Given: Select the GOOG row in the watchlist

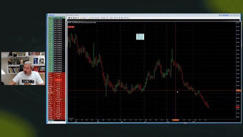Looking at the screenshot, I should click(x=57, y=116).
